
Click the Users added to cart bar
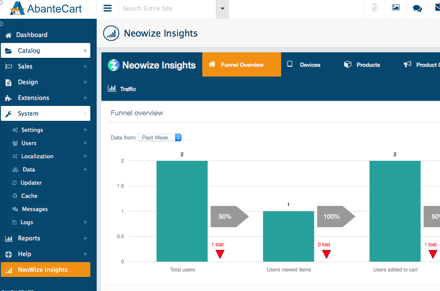coord(395,211)
